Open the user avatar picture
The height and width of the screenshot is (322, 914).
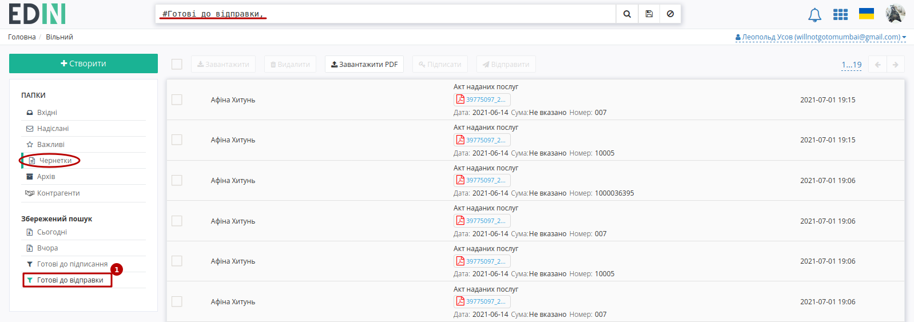(x=895, y=14)
